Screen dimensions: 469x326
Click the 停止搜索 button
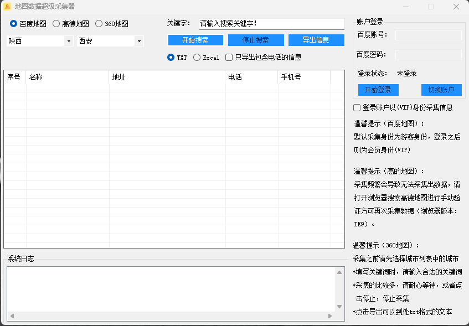coord(256,40)
